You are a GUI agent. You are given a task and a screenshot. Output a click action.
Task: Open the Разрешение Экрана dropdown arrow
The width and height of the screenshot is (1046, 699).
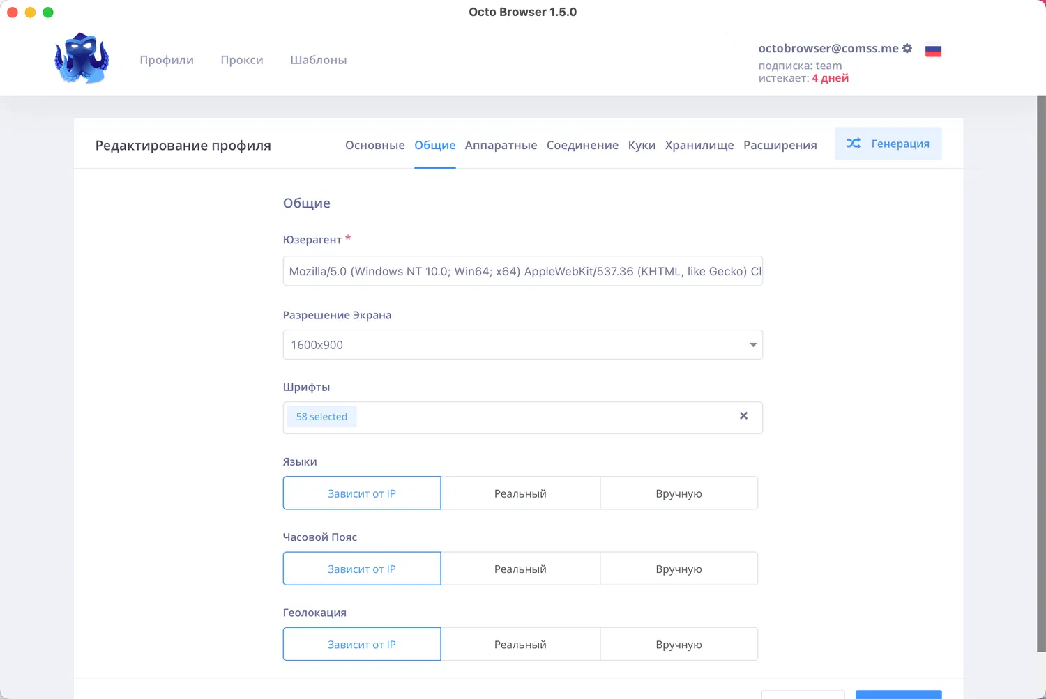(x=753, y=345)
